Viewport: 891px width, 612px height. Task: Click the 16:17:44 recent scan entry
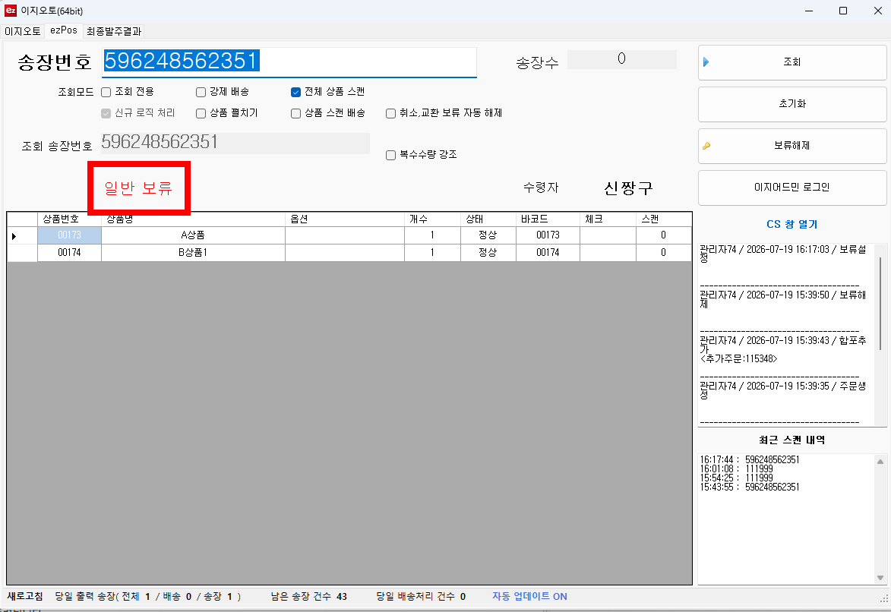click(x=750, y=459)
